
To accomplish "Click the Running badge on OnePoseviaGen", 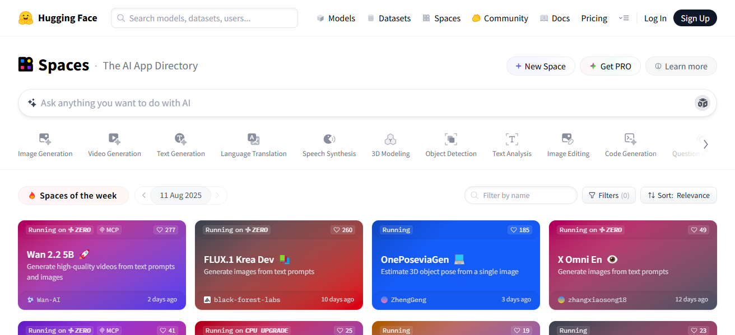I will pos(396,230).
